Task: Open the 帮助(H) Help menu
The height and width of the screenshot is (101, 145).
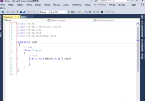Action: tap(3, 8)
